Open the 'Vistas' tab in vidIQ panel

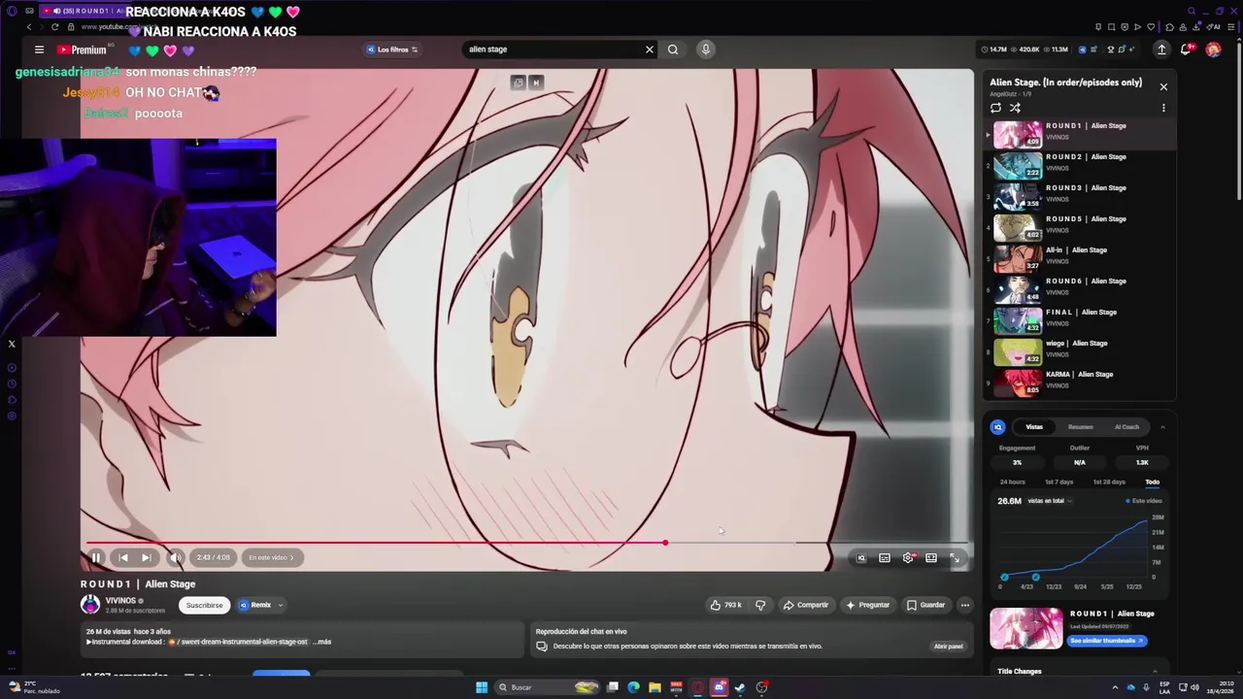point(1034,427)
